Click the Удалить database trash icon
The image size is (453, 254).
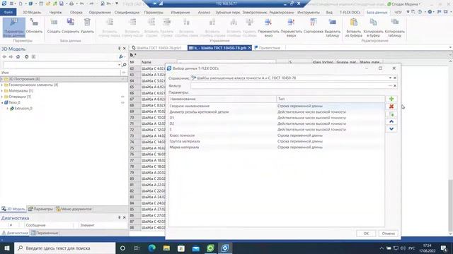(x=87, y=26)
